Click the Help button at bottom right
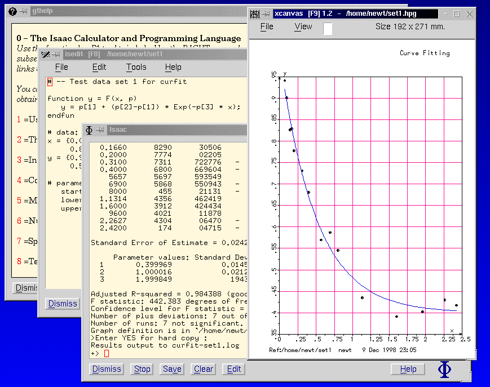The image size is (490, 387). click(x=408, y=369)
